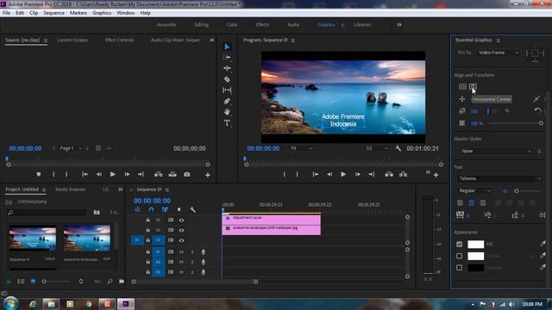Toggle Fill checkbox in Appearance
The height and width of the screenshot is (310, 552).
coord(460,244)
